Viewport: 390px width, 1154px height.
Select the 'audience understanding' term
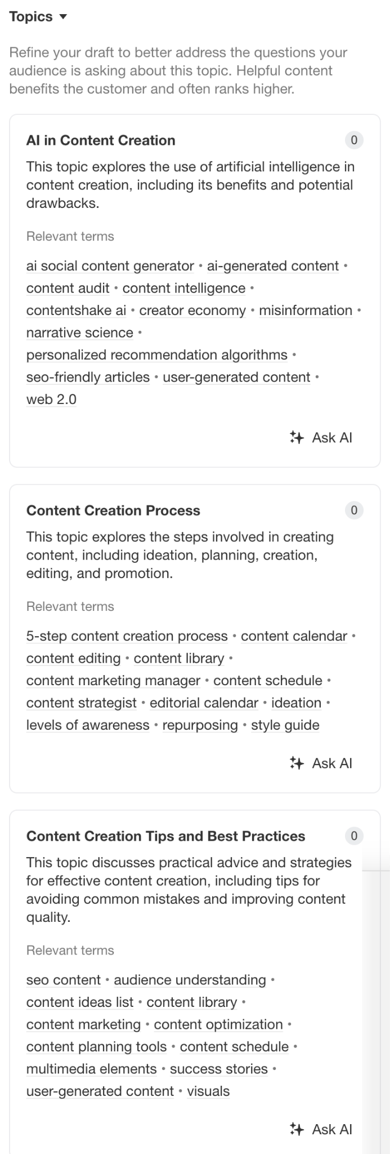[190, 980]
